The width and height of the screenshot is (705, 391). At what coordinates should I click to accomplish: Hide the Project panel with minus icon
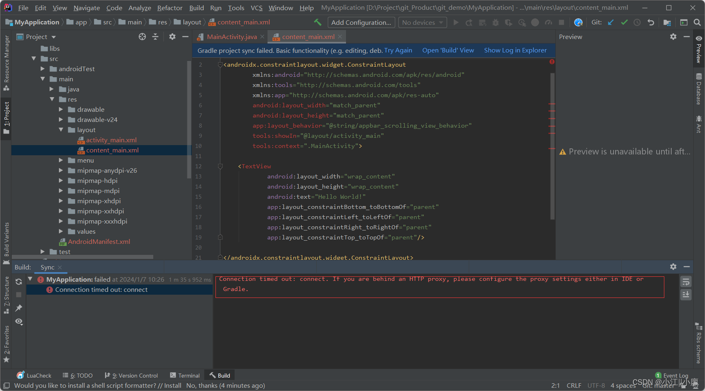[x=185, y=37]
